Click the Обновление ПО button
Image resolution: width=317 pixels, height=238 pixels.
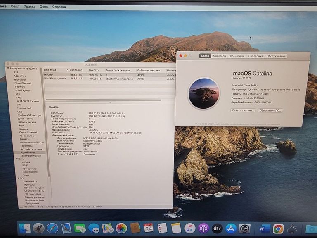click(270, 110)
